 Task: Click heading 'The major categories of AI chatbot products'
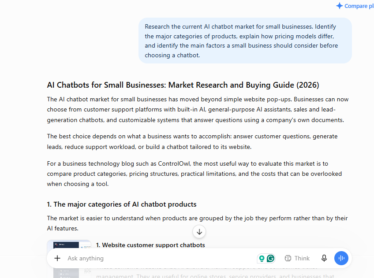pyautogui.click(x=122, y=204)
